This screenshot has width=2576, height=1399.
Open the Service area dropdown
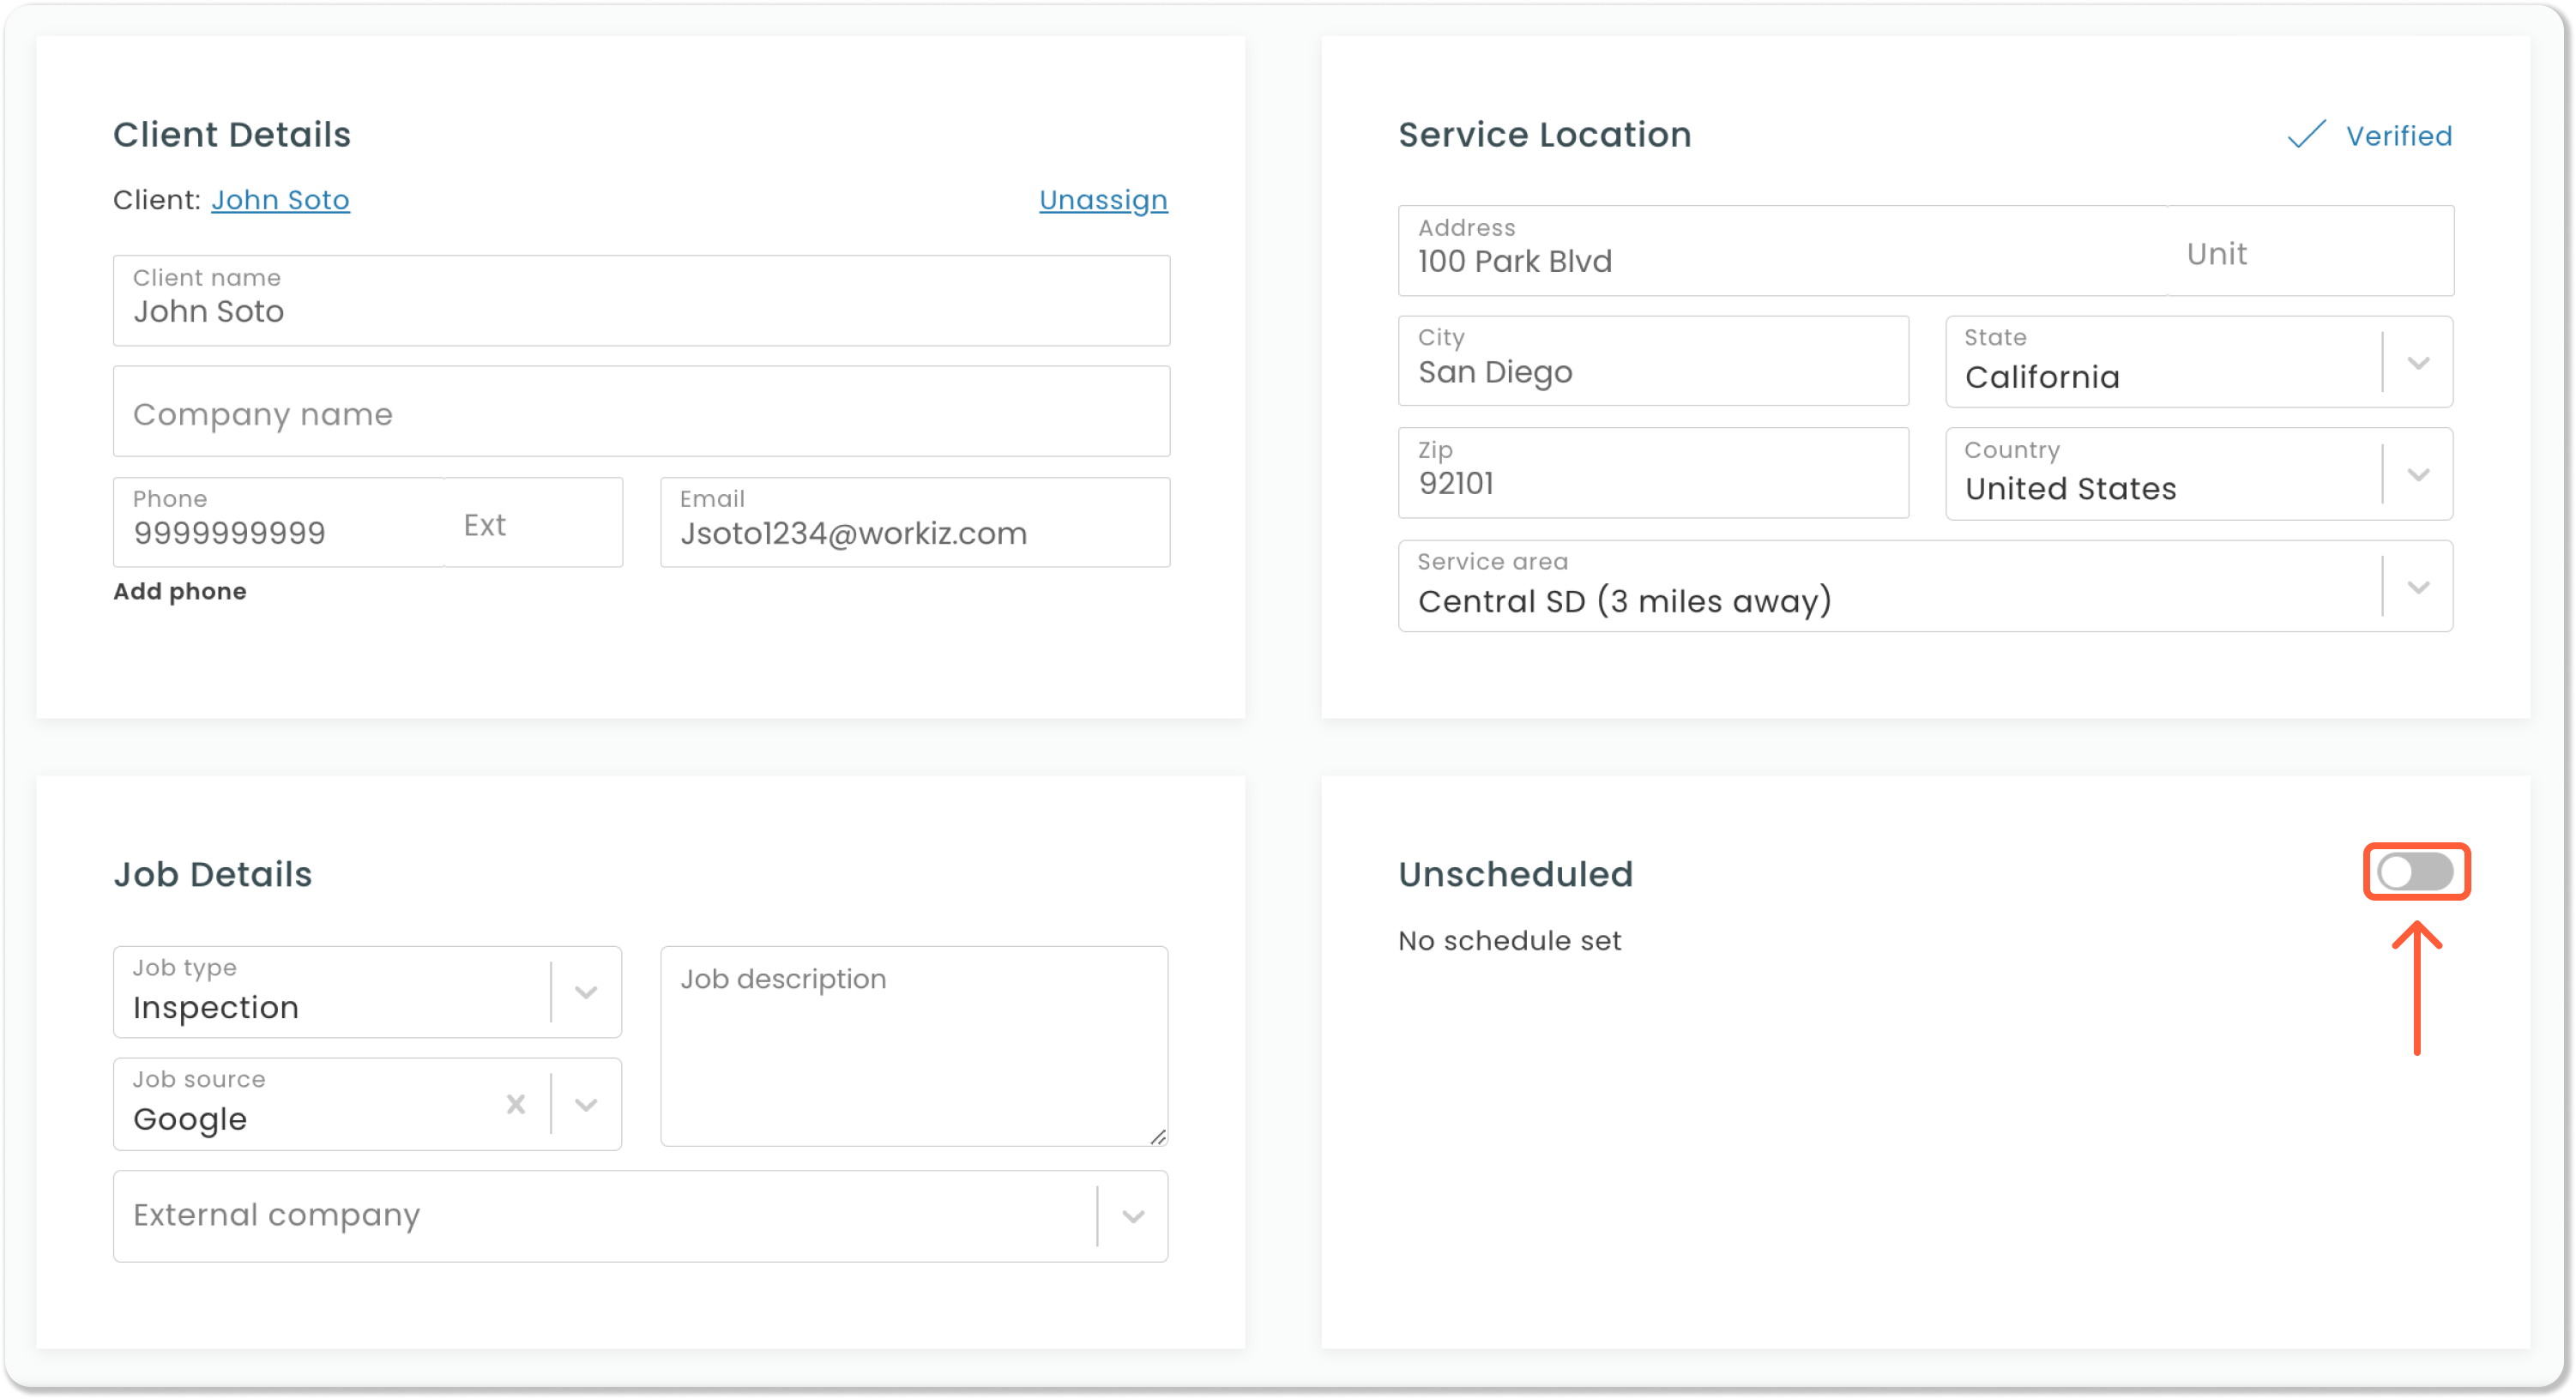tap(2418, 587)
